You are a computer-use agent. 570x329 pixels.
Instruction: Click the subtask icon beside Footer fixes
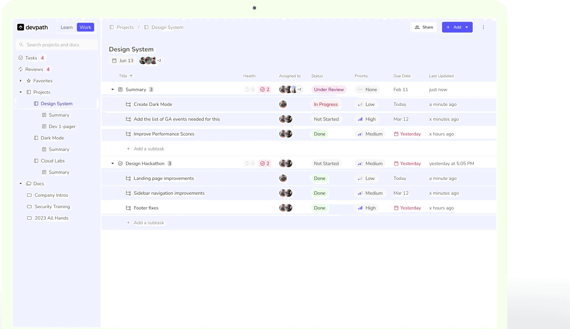[x=128, y=208]
